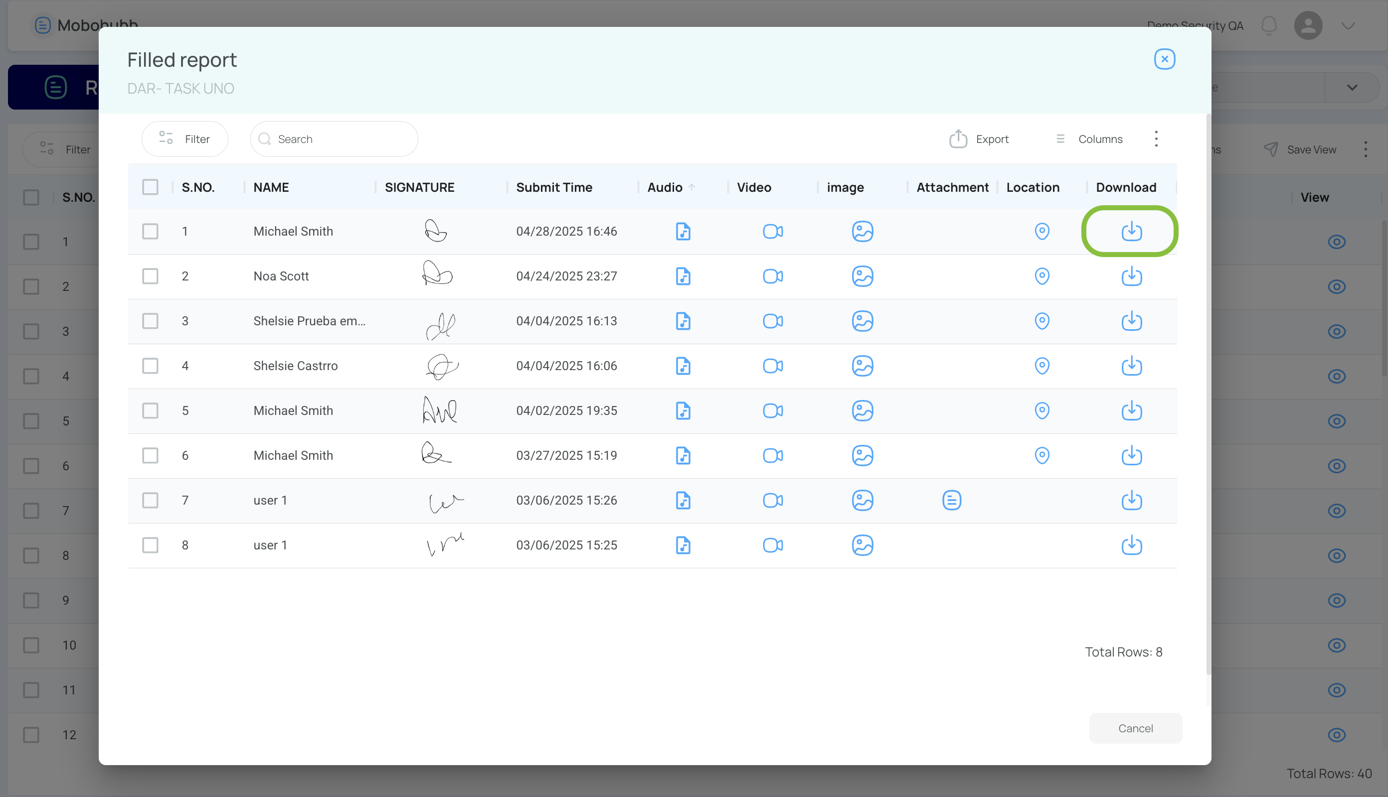
Task: Download Michael Smith's report from 04/28/2025
Action: (1131, 231)
